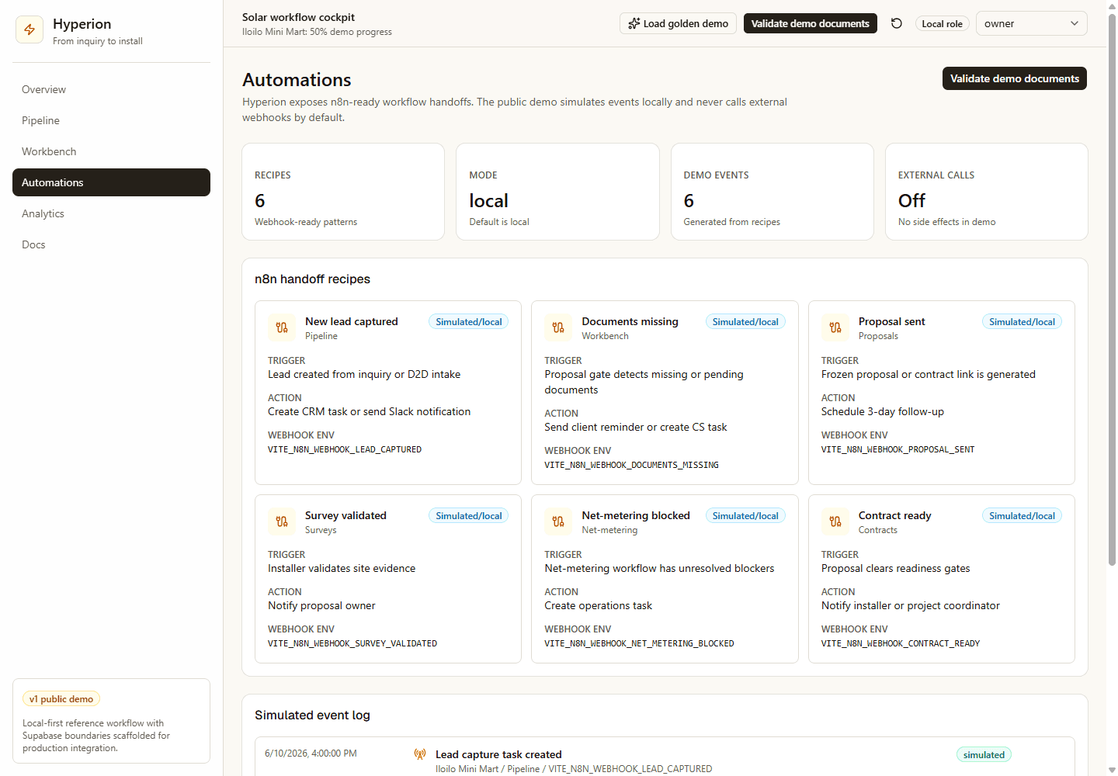The image size is (1118, 776).
Task: Click the 6/10/2026, 4:00:00 PM timestamp
Action: [x=311, y=753]
